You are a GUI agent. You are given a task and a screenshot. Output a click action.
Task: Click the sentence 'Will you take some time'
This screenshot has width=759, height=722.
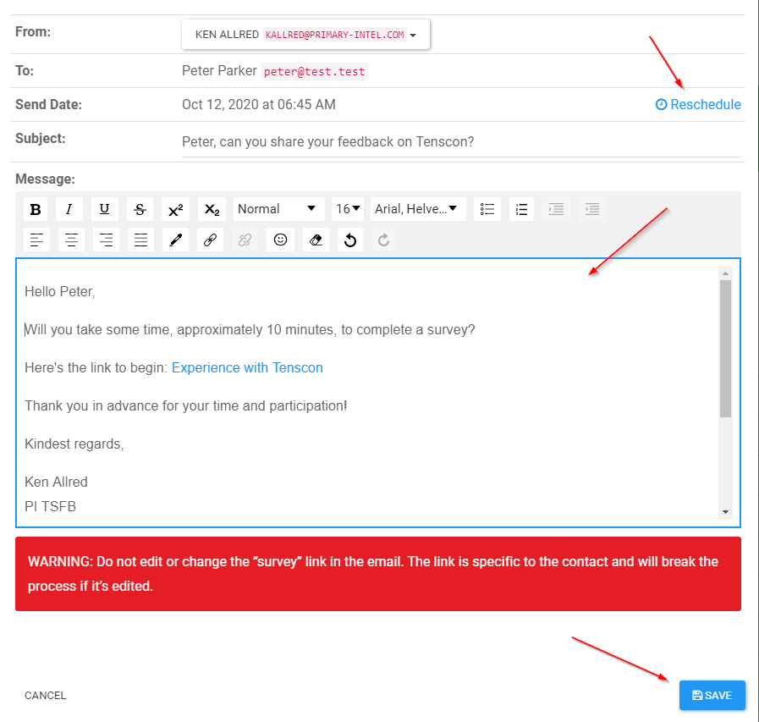coord(250,330)
